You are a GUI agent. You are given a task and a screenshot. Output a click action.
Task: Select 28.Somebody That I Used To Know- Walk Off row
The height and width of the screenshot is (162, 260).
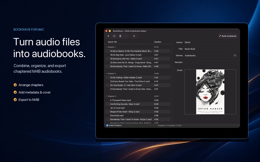coord(138,66)
